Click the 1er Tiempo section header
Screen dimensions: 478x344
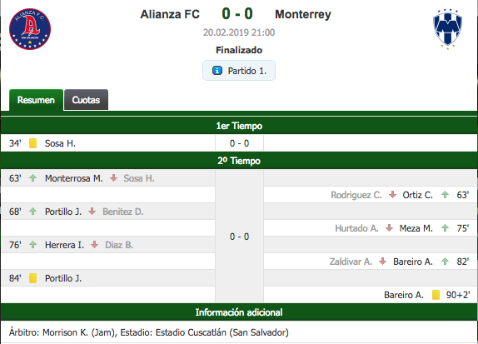(239, 126)
